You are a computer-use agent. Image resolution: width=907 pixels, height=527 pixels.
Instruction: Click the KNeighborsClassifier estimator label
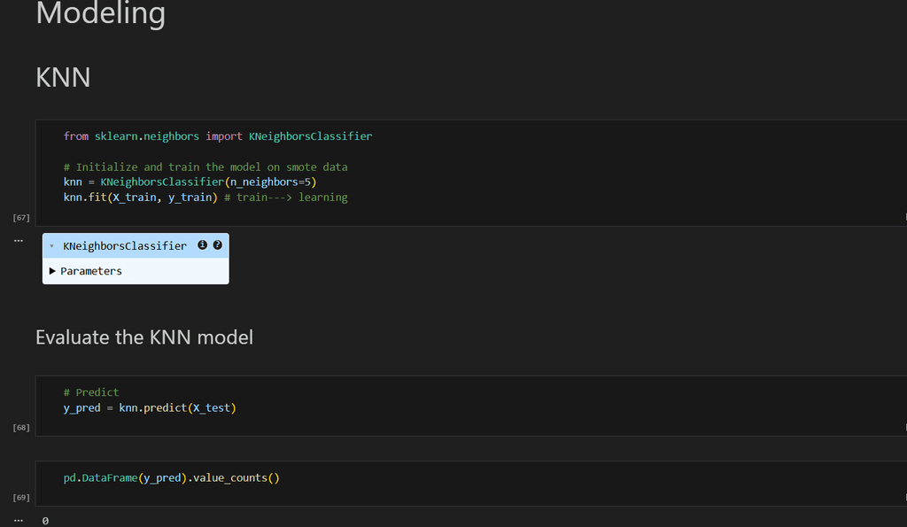pos(125,246)
